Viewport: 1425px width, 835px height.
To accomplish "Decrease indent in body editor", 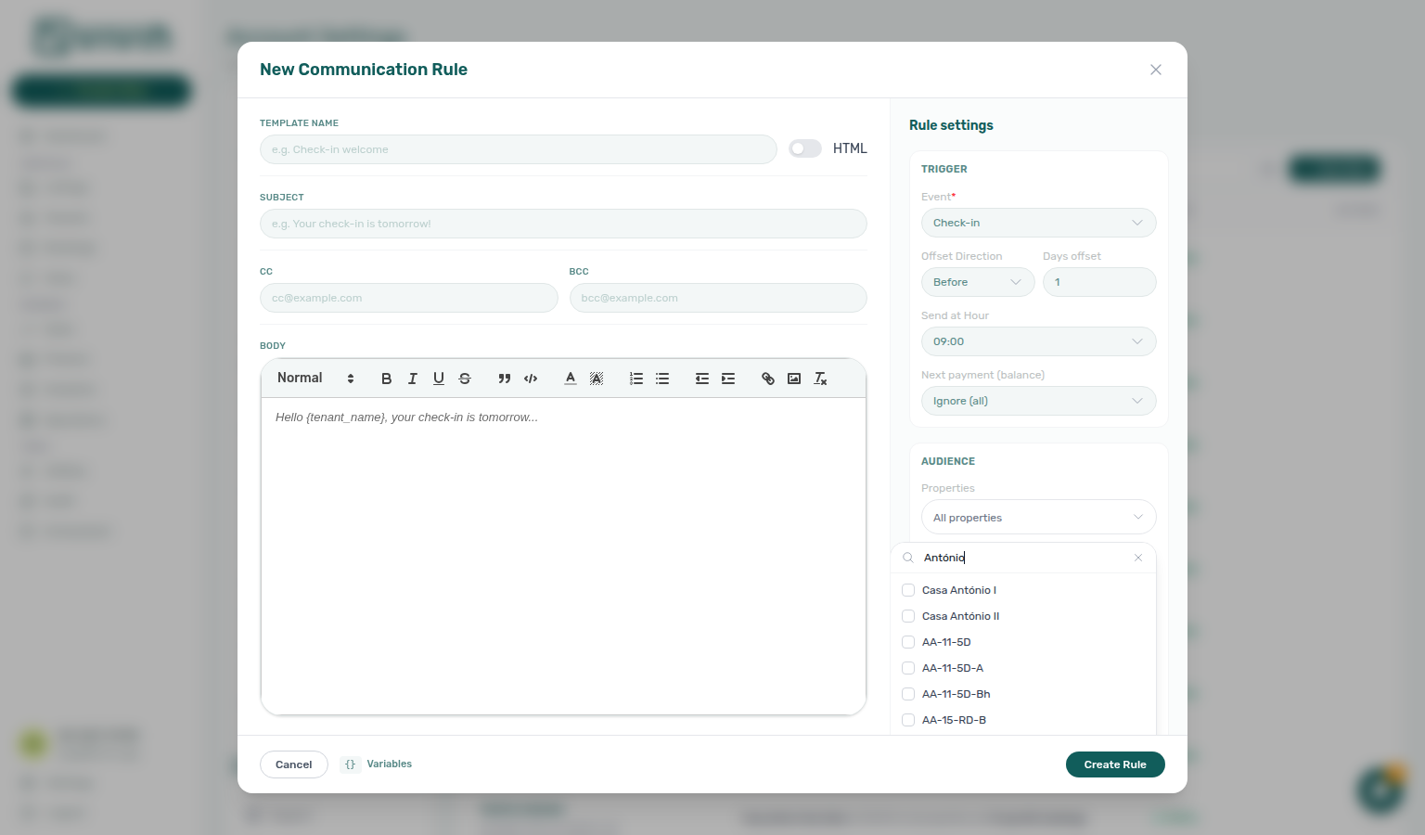I will (702, 379).
